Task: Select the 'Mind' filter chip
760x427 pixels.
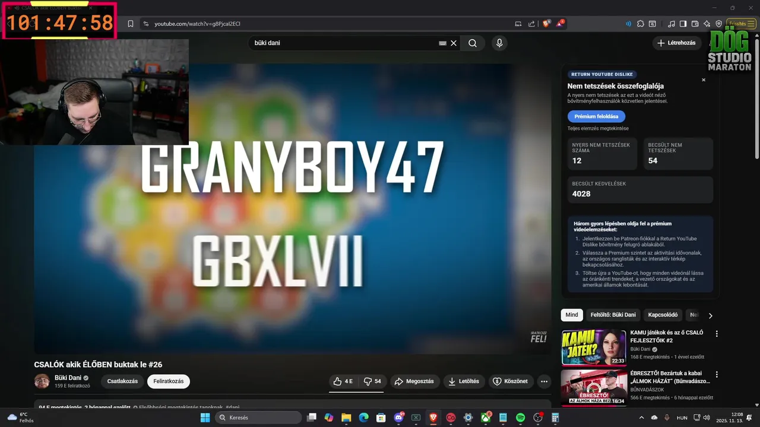Action: coord(572,315)
